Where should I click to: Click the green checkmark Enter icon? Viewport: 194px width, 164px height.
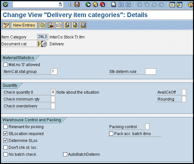[6, 5]
